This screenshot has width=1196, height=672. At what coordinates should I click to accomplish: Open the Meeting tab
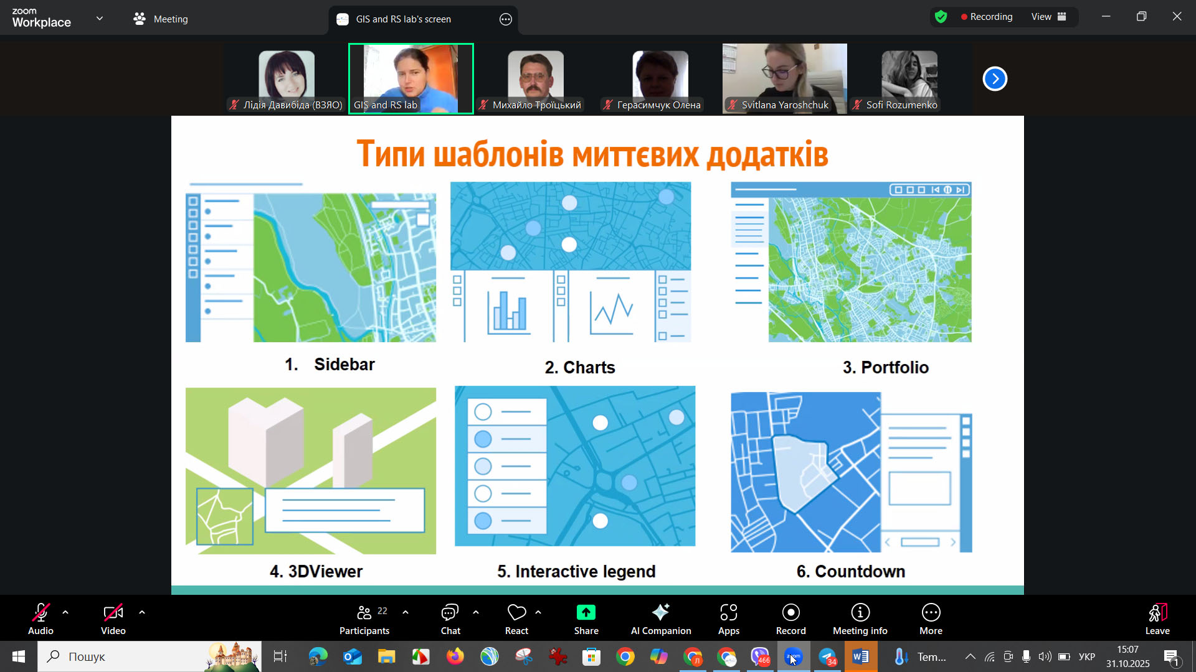161,19
